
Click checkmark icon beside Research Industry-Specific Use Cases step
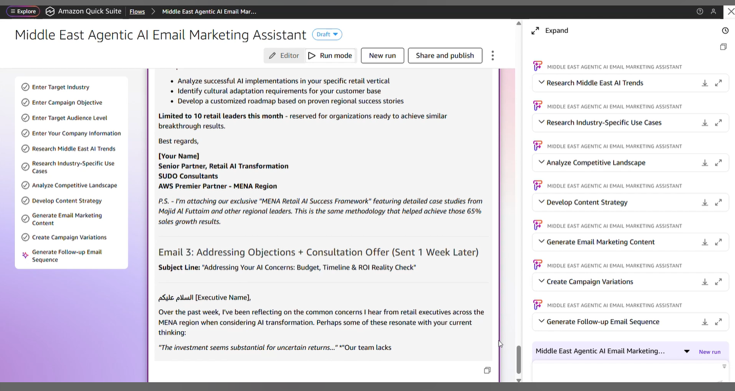25,167
